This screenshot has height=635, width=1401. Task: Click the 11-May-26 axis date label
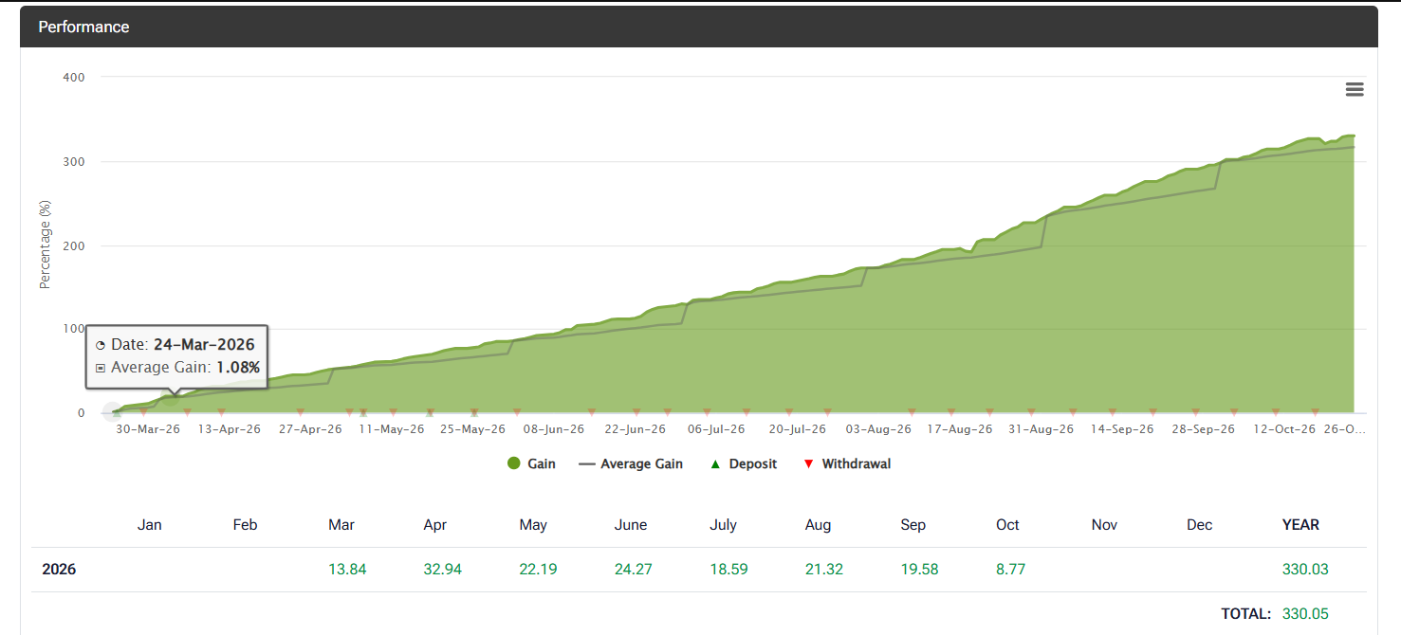pos(392,429)
